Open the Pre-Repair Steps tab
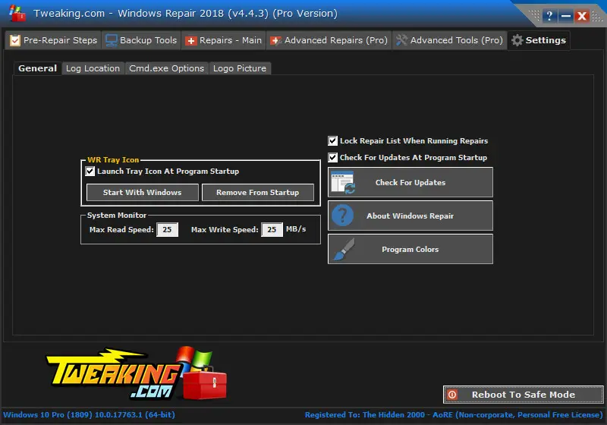Viewport: 607px width, 425px height. [x=53, y=40]
